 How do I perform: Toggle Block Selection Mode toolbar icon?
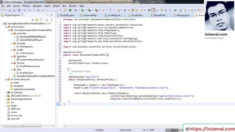point(166,10)
